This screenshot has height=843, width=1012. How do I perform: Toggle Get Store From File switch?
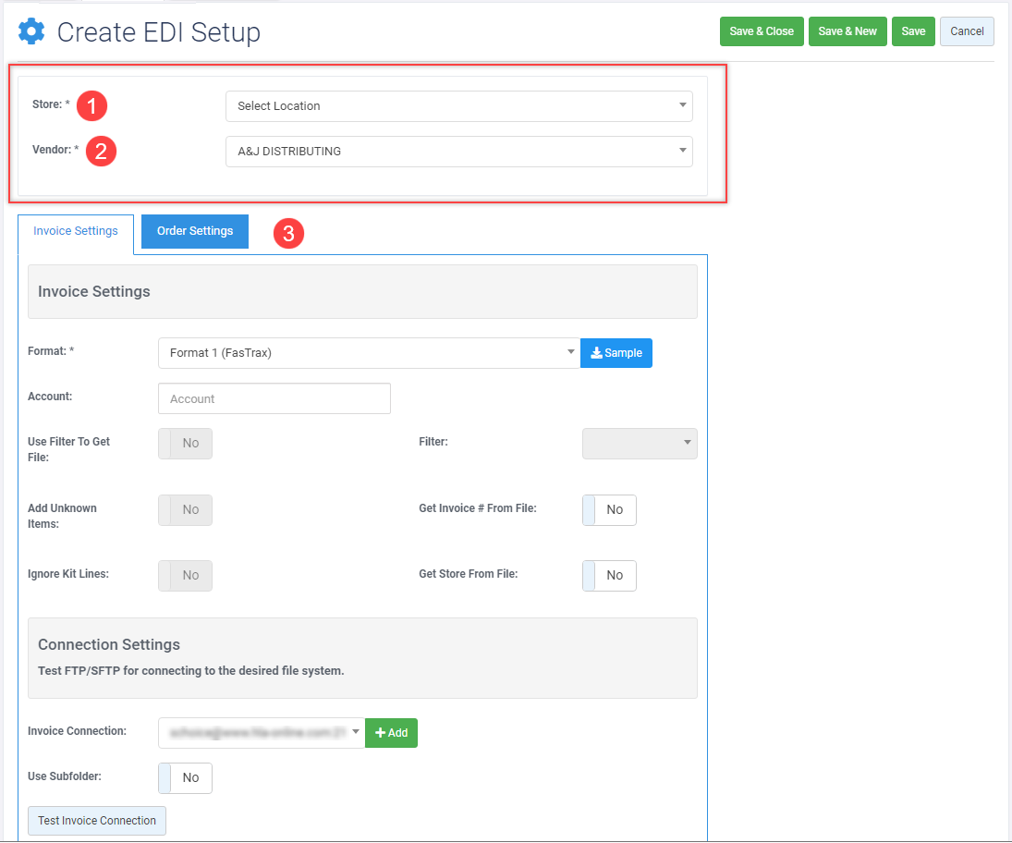click(609, 575)
